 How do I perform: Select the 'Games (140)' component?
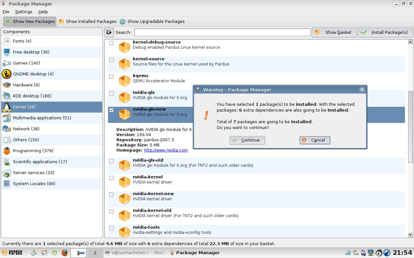[x=52, y=63]
